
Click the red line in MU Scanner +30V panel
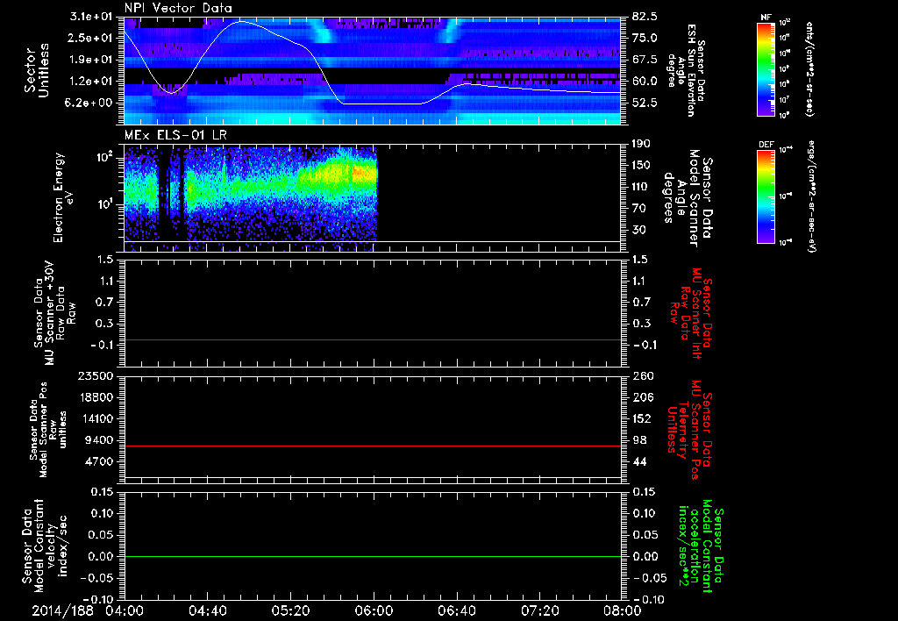(372, 339)
